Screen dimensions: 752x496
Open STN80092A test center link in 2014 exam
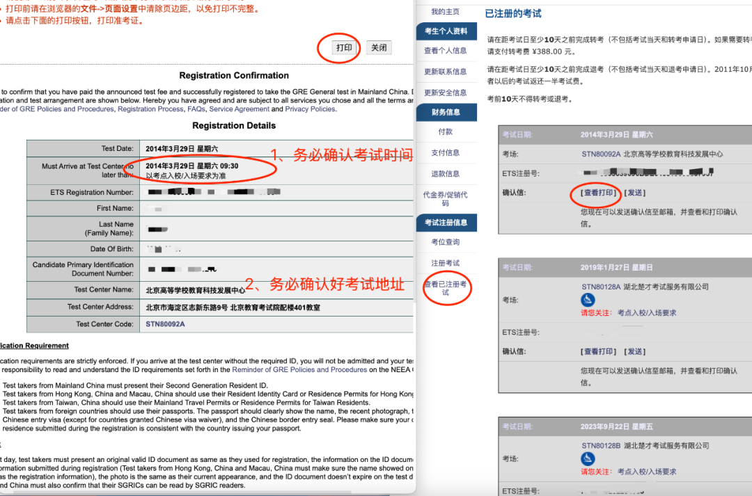click(601, 154)
